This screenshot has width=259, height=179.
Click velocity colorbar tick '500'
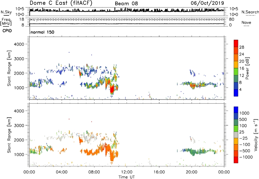243,120
